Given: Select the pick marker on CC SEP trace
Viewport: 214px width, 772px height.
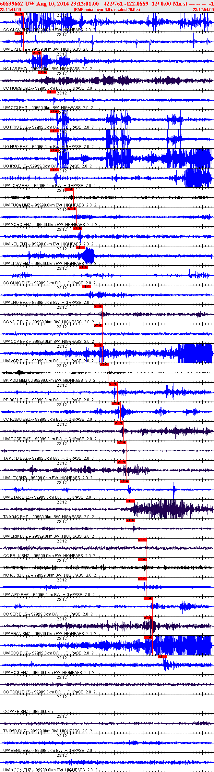Looking at the screenshot, I should point(148,598).
